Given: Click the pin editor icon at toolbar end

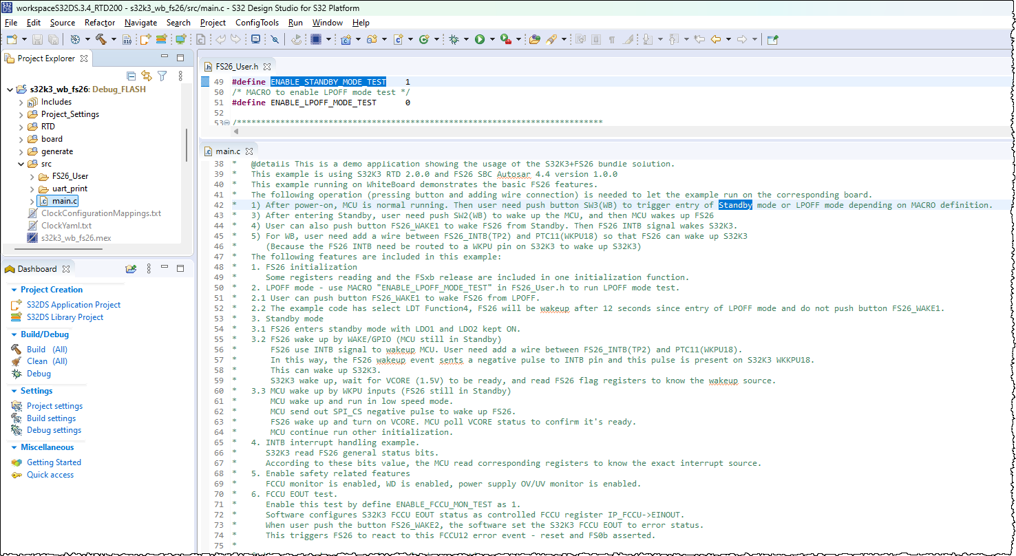Looking at the screenshot, I should point(772,39).
